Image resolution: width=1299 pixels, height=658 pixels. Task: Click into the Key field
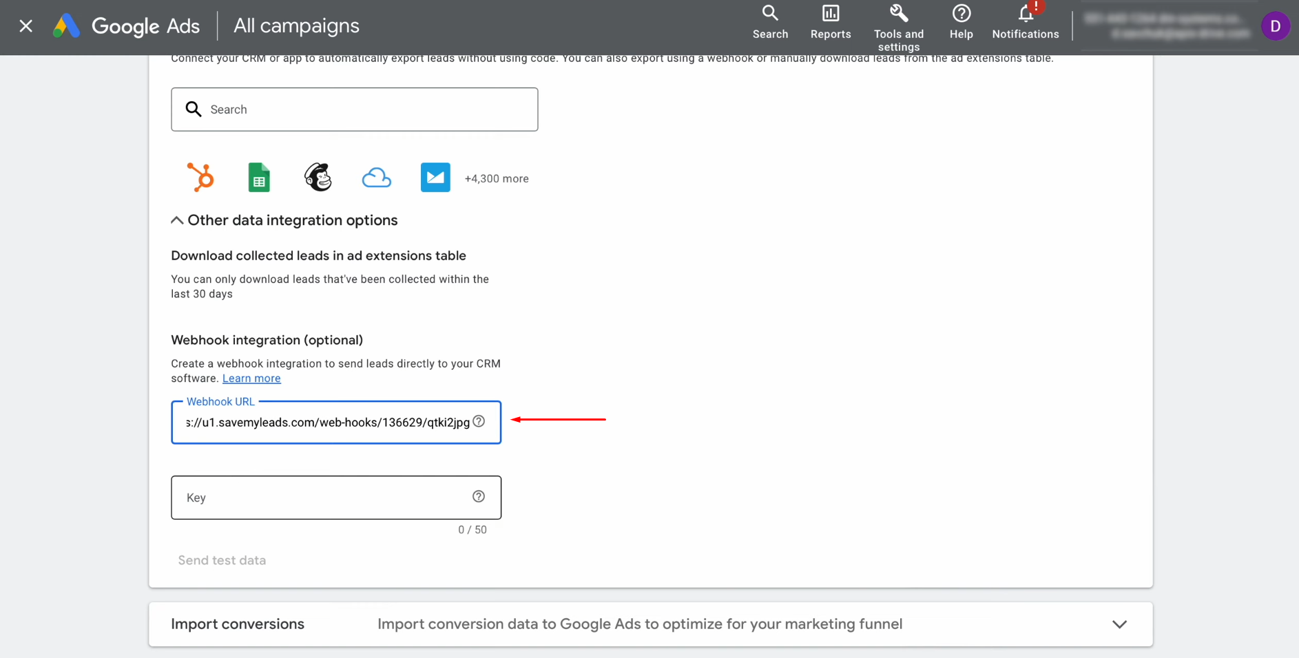pyautogui.click(x=336, y=498)
